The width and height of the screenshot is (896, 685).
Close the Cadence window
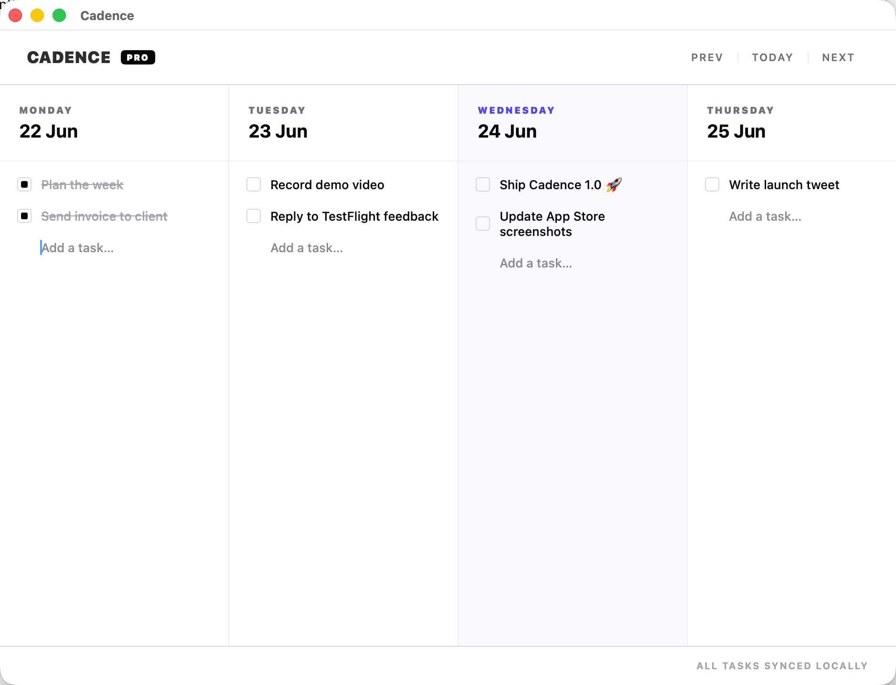[x=15, y=15]
